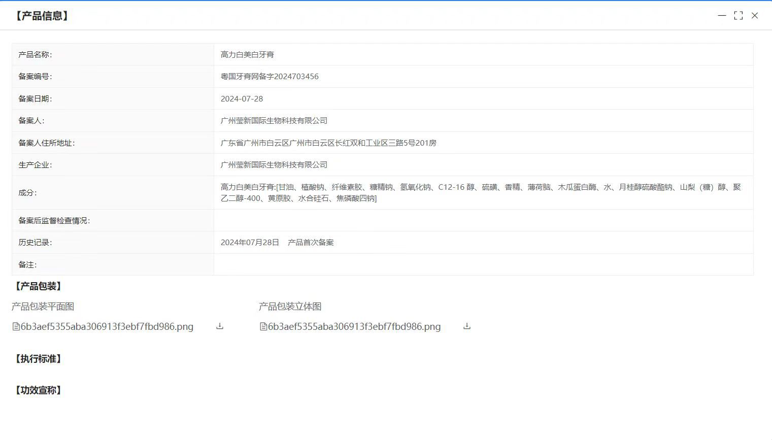This screenshot has width=772, height=440.
Task: Click the 产品包装立体图 label
Action: (290, 307)
